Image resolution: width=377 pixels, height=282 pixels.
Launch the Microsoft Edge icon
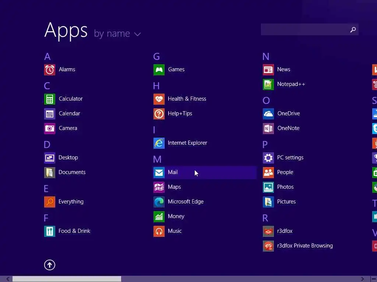point(159,202)
